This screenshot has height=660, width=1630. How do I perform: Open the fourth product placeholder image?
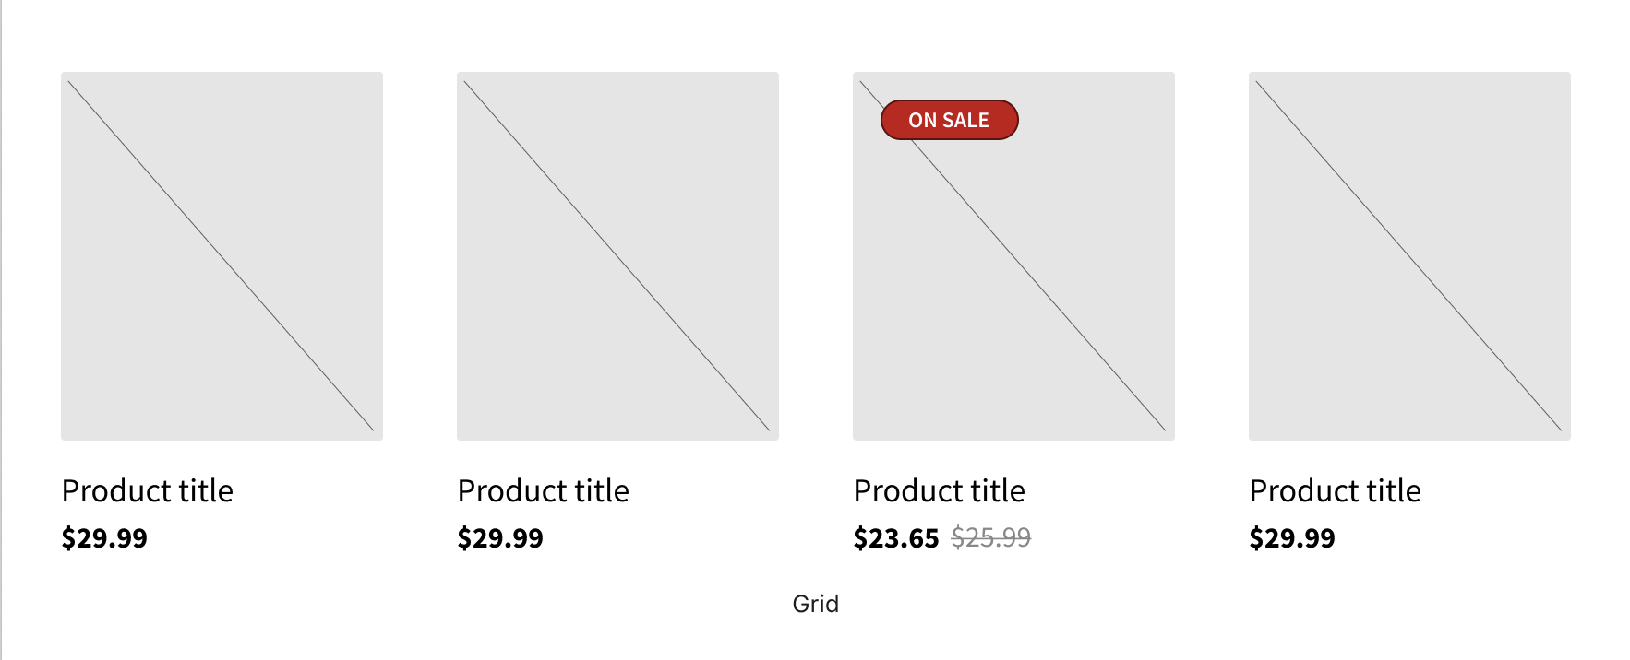1408,254
